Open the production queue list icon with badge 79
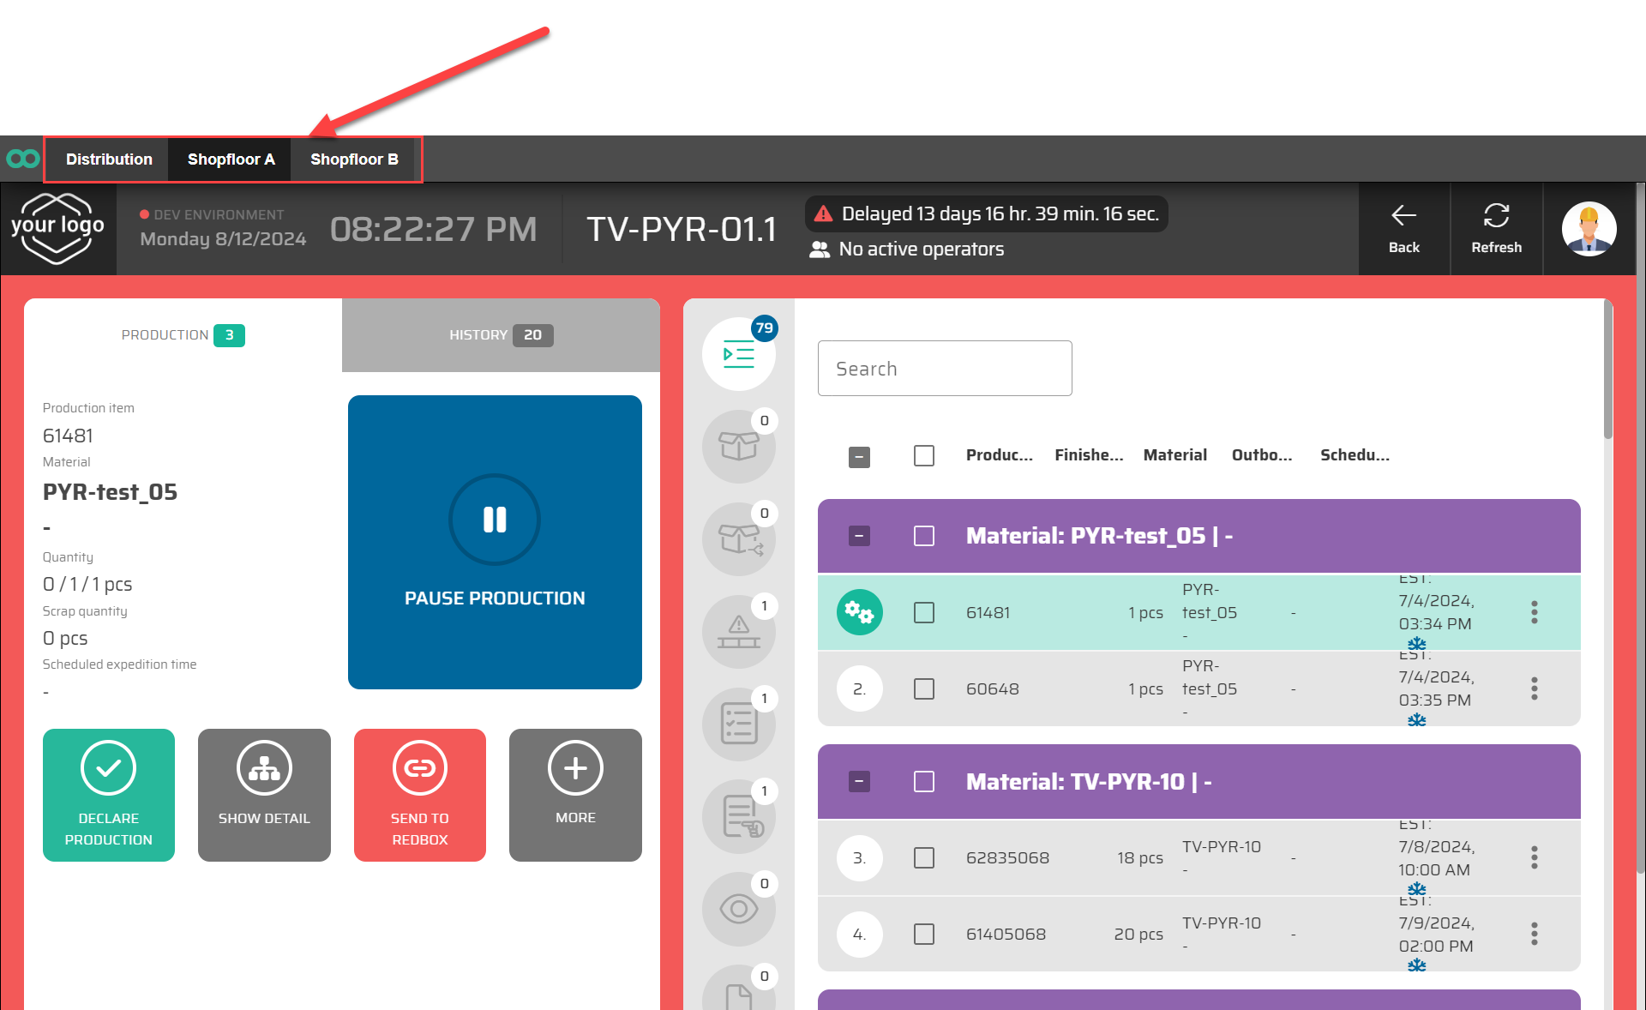 click(738, 354)
